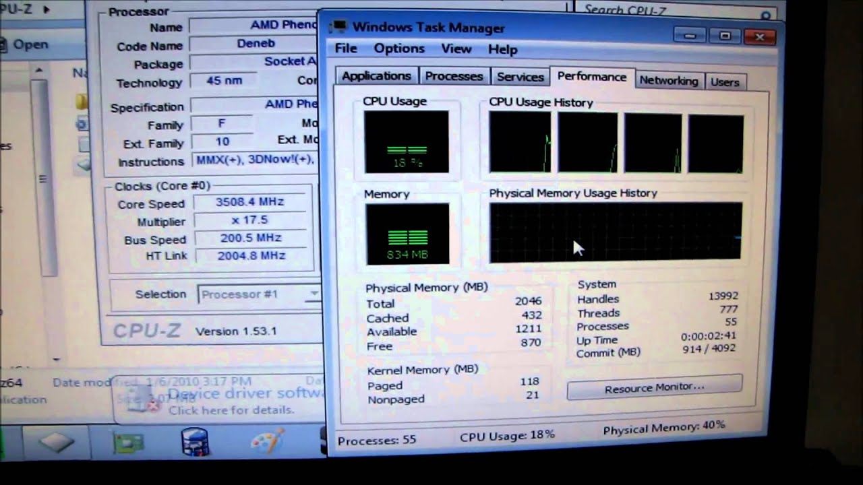Image resolution: width=863 pixels, height=485 pixels.
Task: Click the Task Manager title bar icon
Action: click(x=338, y=27)
